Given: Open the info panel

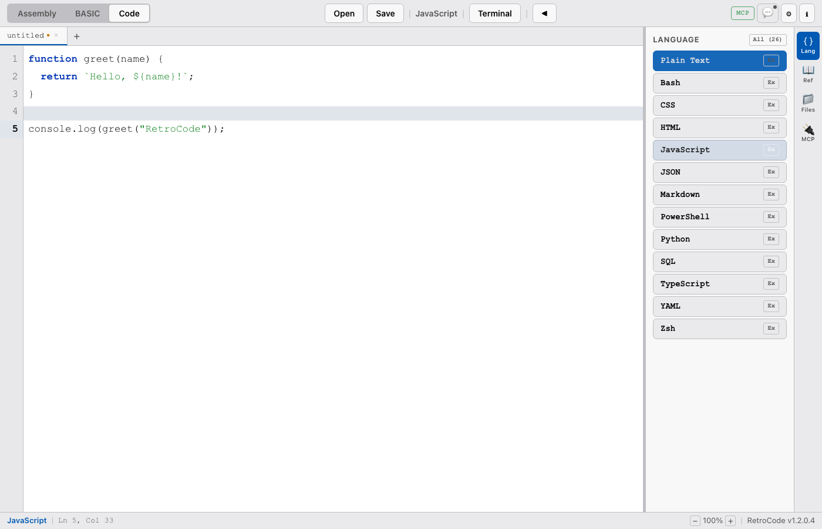Looking at the screenshot, I should click(x=807, y=13).
